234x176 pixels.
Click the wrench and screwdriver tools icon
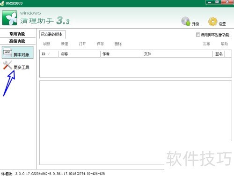[7, 65]
